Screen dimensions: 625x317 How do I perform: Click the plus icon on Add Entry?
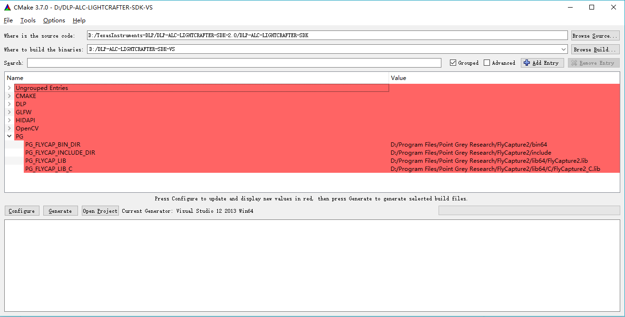tap(527, 63)
